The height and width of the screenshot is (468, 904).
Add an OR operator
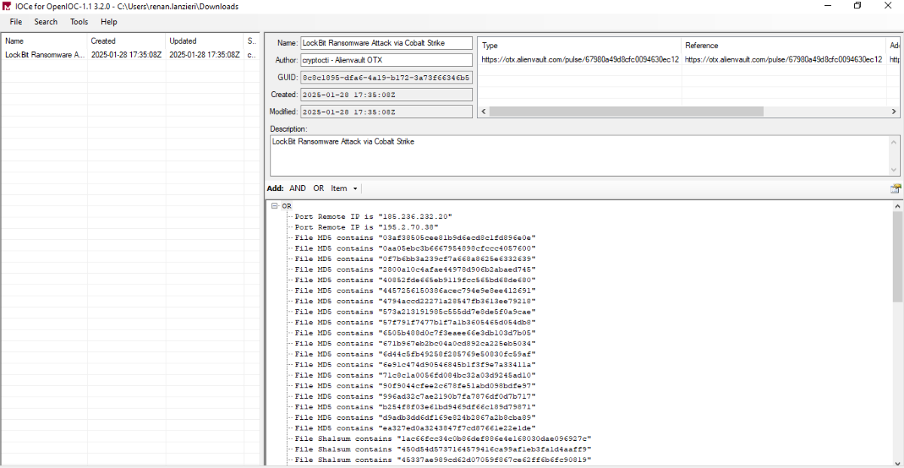319,188
